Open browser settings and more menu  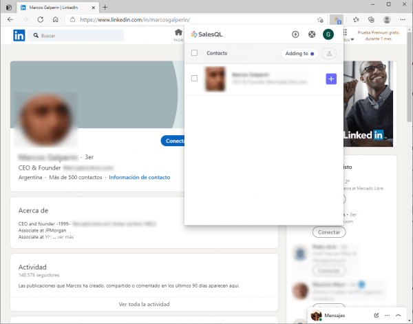[403, 19]
